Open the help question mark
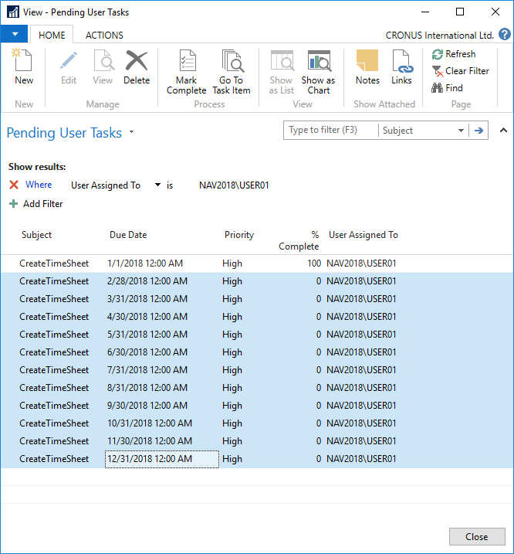514x554 pixels. 504,35
